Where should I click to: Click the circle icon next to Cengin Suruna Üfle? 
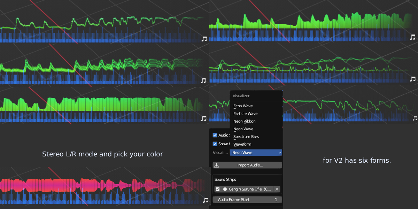coord(225,189)
